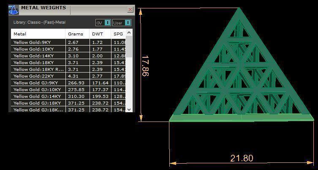Select the Yellow Gold GJ:18K... row

tap(68, 109)
